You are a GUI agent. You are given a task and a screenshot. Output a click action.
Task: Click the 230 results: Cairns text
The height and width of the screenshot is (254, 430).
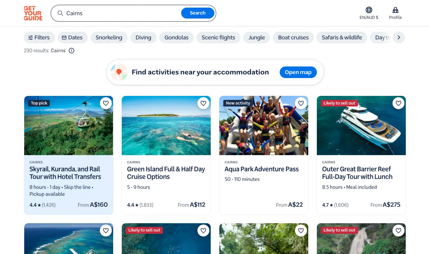point(45,51)
